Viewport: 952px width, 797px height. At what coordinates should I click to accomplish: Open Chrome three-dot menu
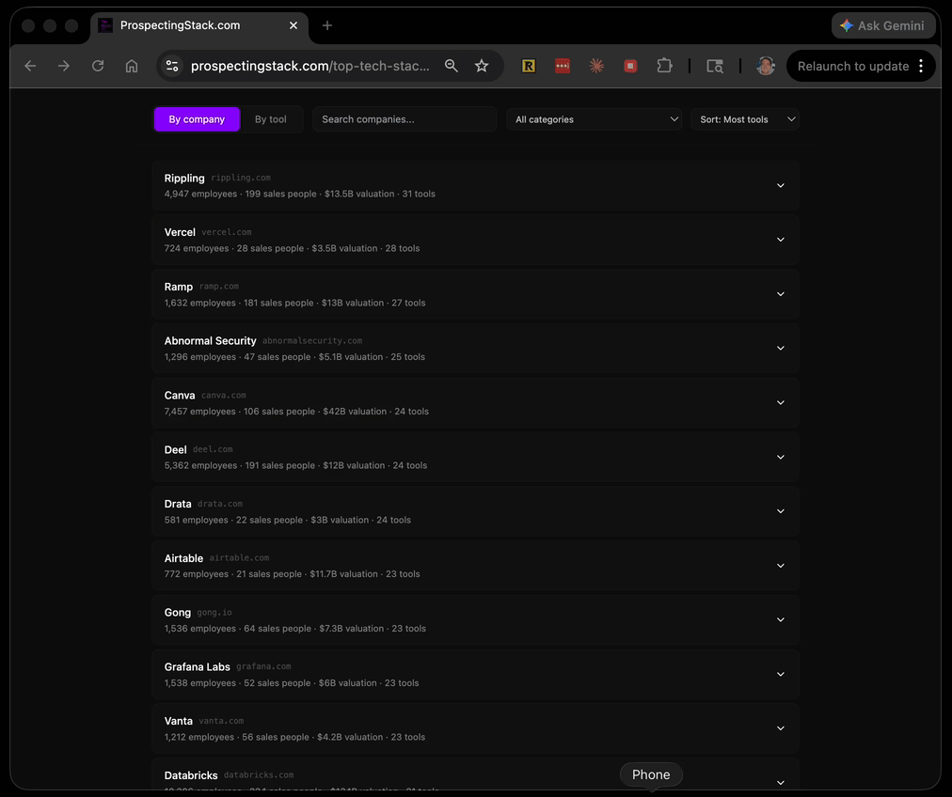[x=921, y=66]
